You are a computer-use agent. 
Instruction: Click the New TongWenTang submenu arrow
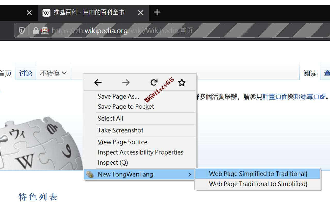190,175
